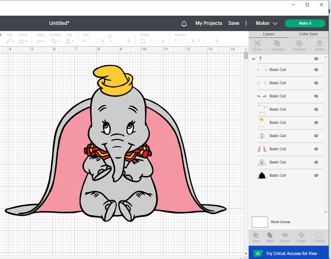Click the Attach paperclip icon
The width and height of the screenshot is (331, 259).
point(285,235)
